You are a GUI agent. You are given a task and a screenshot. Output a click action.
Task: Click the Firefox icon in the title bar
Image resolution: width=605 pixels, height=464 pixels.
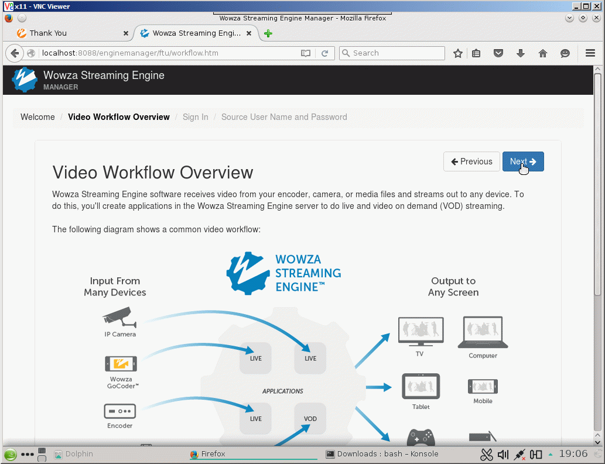(9, 18)
